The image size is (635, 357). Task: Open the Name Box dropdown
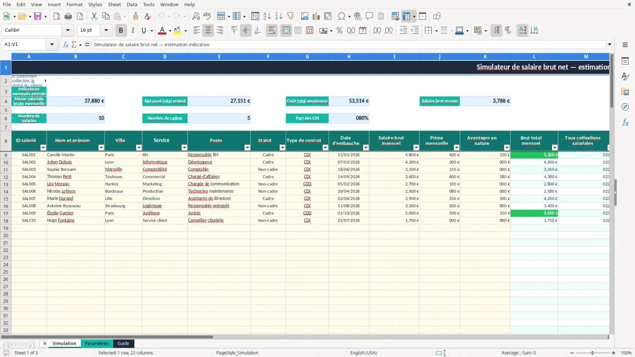[52, 44]
